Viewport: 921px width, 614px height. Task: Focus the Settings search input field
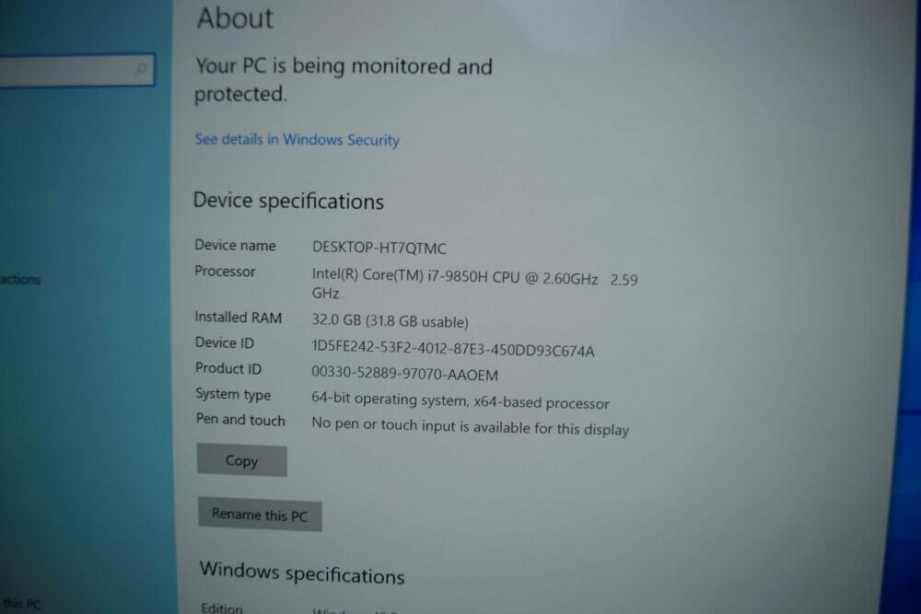pos(77,70)
